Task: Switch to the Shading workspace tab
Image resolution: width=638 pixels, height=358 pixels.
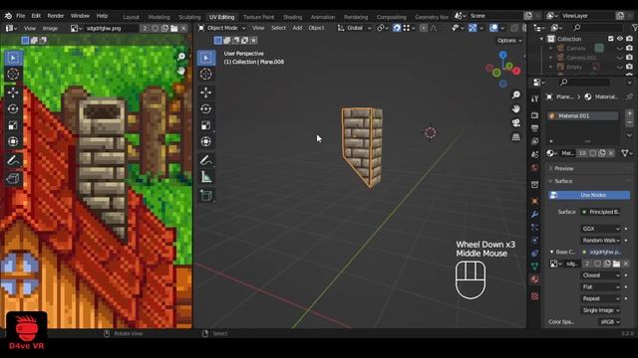Action: (x=292, y=17)
